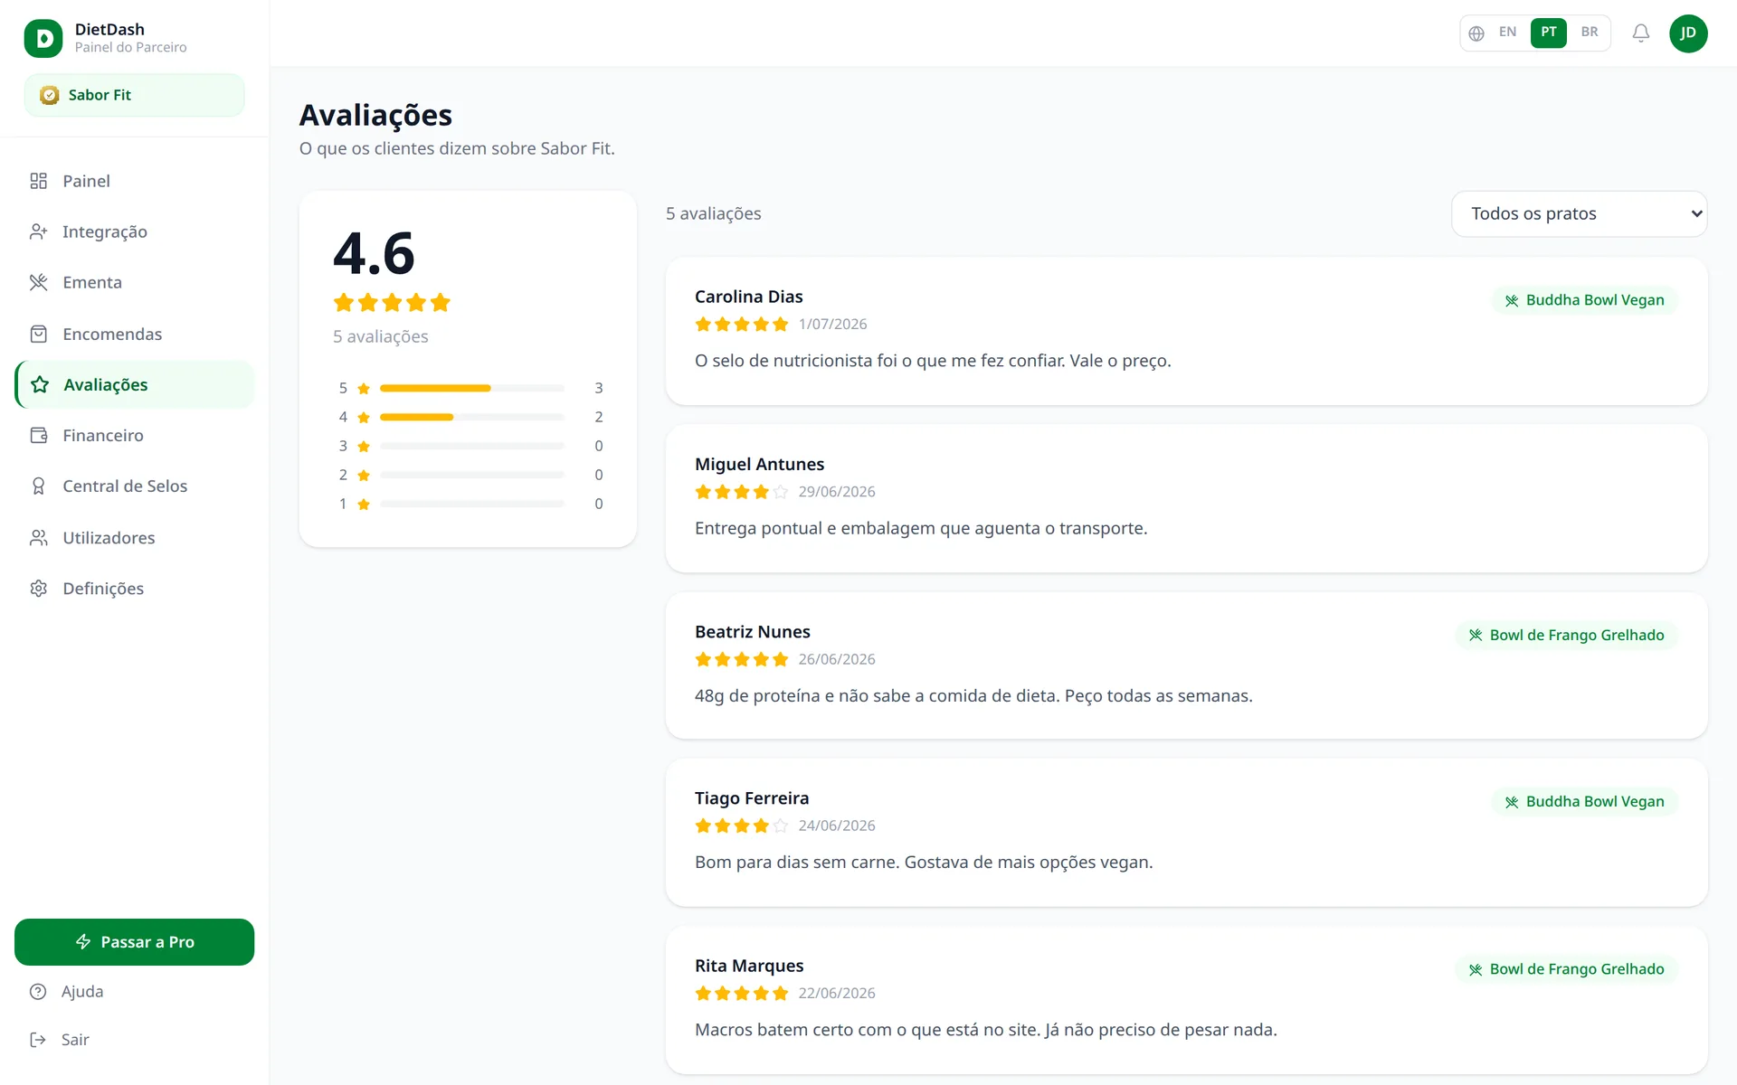Screen dimensions: 1737x1085
Task: Click Miguel Antunes' star rating
Action: 742,492
